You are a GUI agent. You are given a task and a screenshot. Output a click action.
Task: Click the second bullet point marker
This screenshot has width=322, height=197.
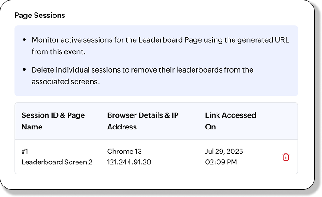coord(24,70)
